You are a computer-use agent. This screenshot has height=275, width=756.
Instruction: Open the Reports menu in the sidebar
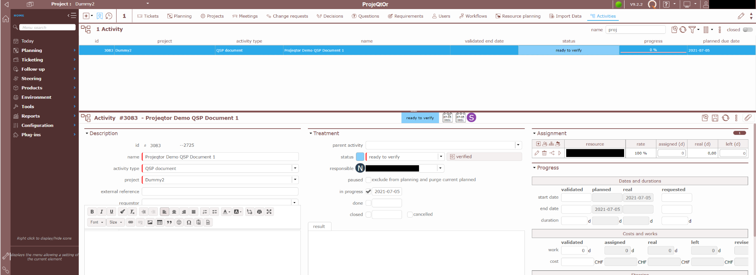pyautogui.click(x=31, y=116)
